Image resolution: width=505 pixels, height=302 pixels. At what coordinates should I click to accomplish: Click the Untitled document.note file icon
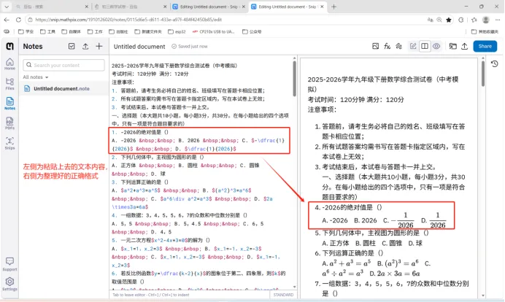point(27,88)
